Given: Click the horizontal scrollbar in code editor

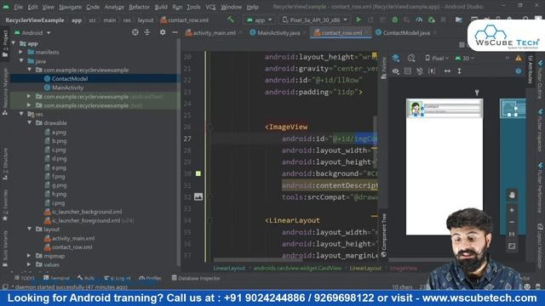Looking at the screenshot, I should tap(257, 259).
